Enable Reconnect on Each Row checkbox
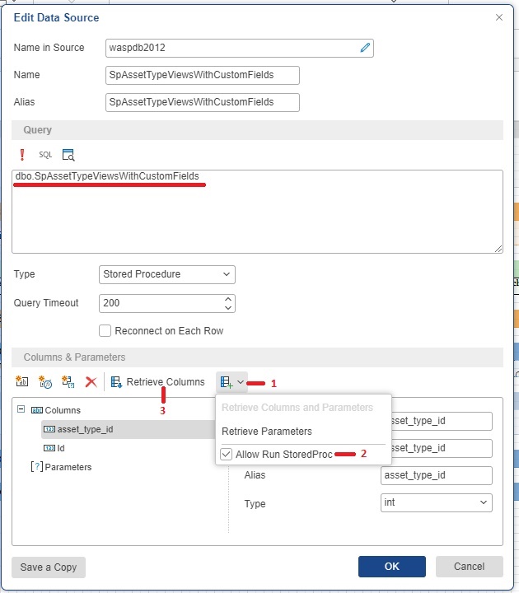Image resolution: width=519 pixels, height=593 pixels. (x=105, y=331)
